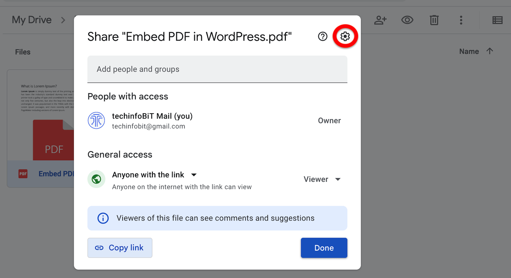
Task: Click the Name column sort header
Action: point(469,51)
